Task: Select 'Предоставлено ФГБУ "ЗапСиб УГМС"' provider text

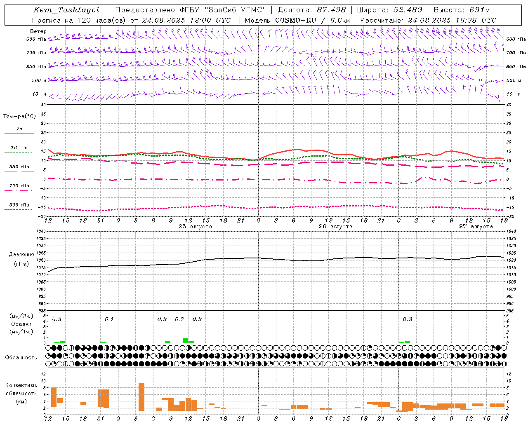Action: 191,10
